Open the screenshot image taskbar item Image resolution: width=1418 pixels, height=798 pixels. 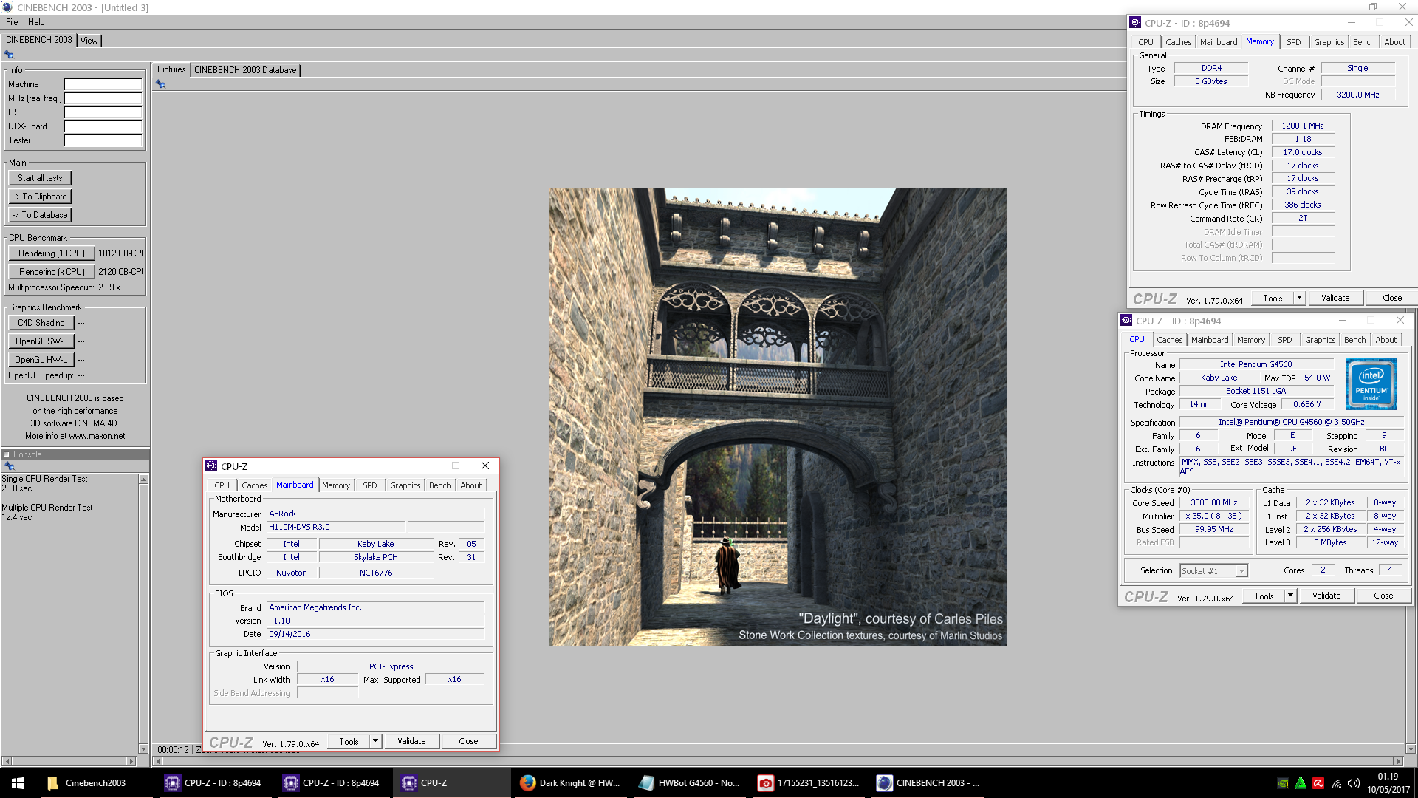[x=809, y=783]
